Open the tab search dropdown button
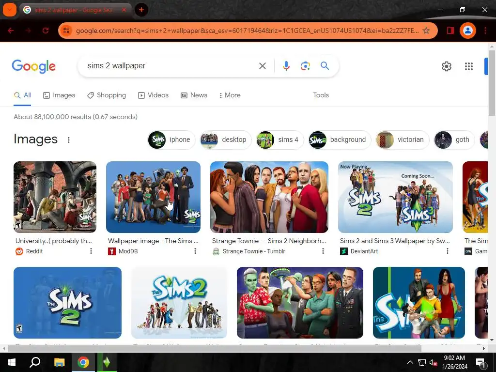The height and width of the screenshot is (372, 496). (10, 10)
